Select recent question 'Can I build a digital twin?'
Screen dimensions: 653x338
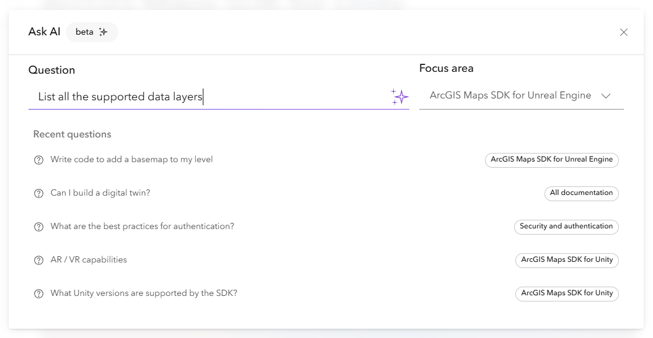[x=100, y=193]
